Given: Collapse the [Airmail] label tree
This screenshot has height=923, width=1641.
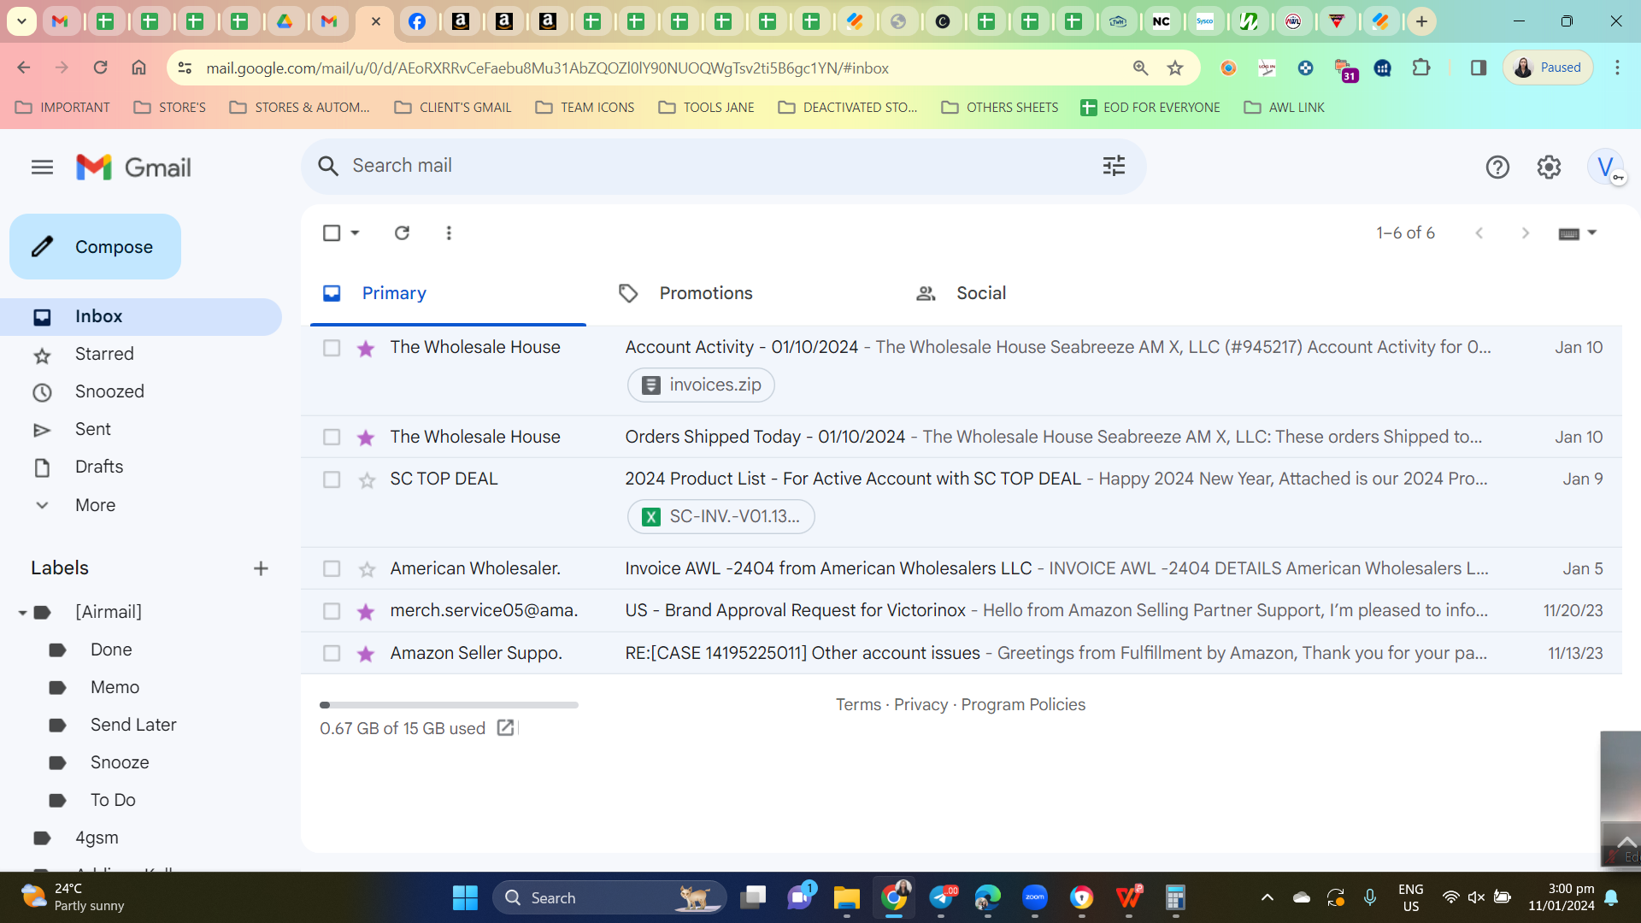Looking at the screenshot, I should [x=23, y=613].
